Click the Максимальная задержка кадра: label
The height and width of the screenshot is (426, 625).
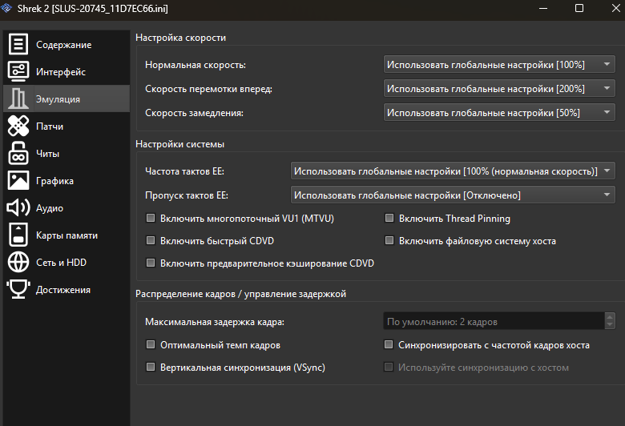click(215, 322)
